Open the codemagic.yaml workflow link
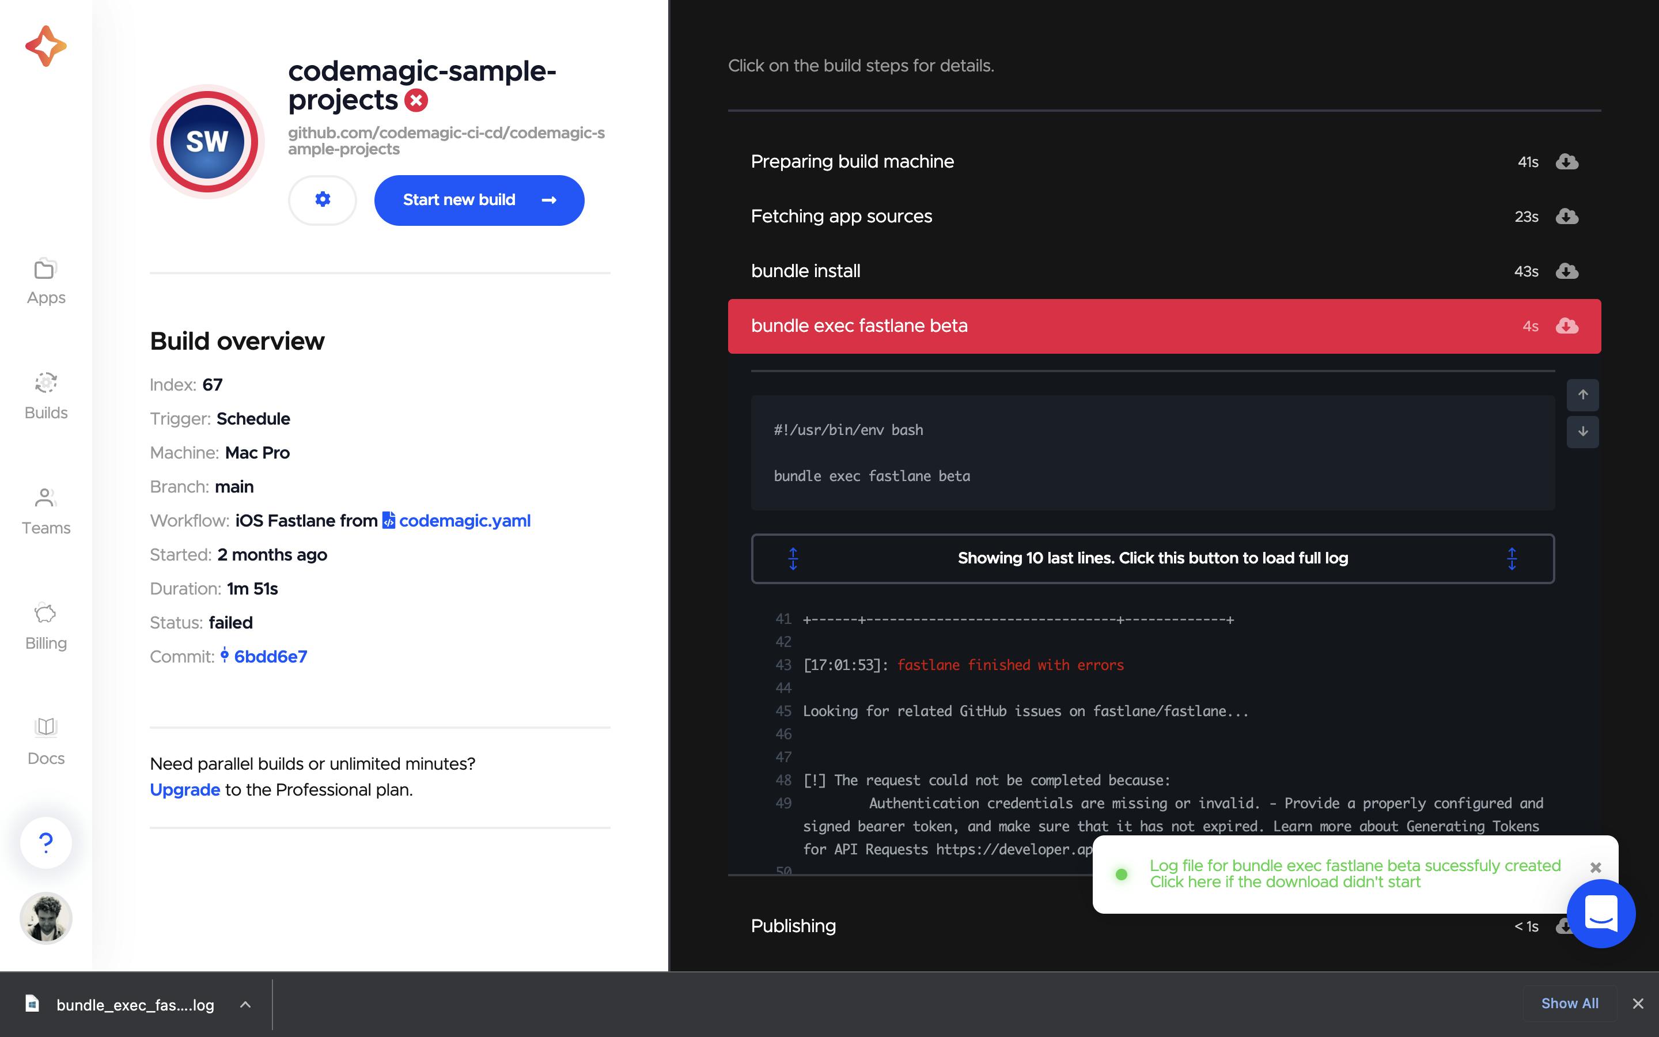The height and width of the screenshot is (1037, 1659). [464, 521]
